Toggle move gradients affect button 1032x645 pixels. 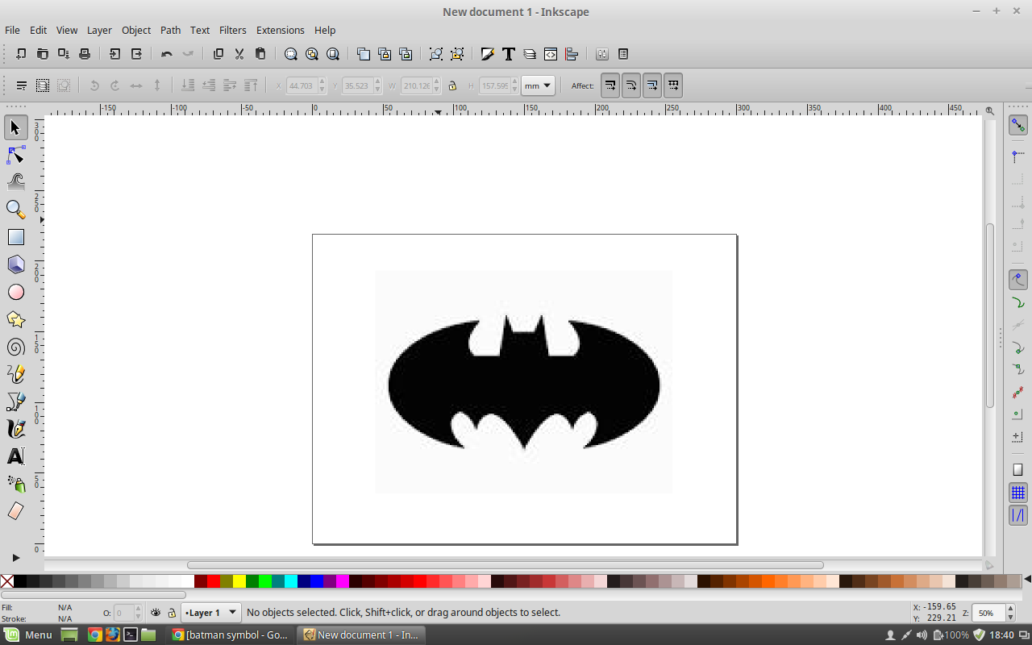[x=652, y=85]
